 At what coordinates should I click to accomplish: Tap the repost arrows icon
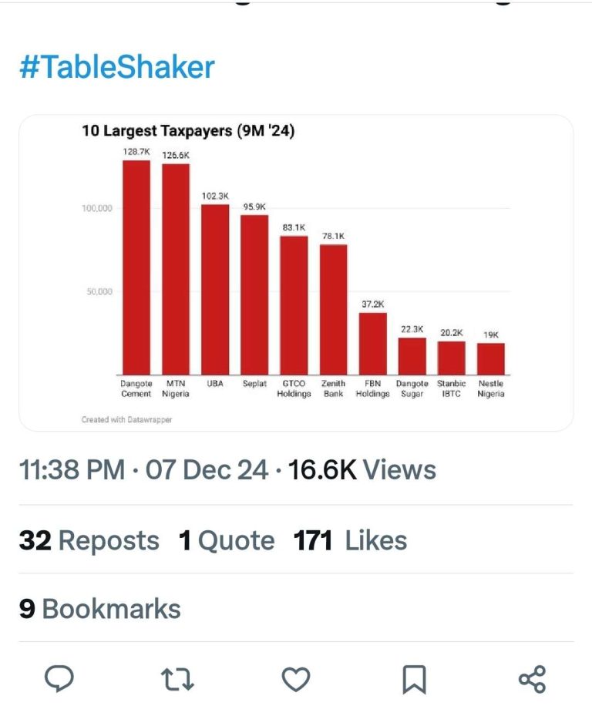click(177, 679)
